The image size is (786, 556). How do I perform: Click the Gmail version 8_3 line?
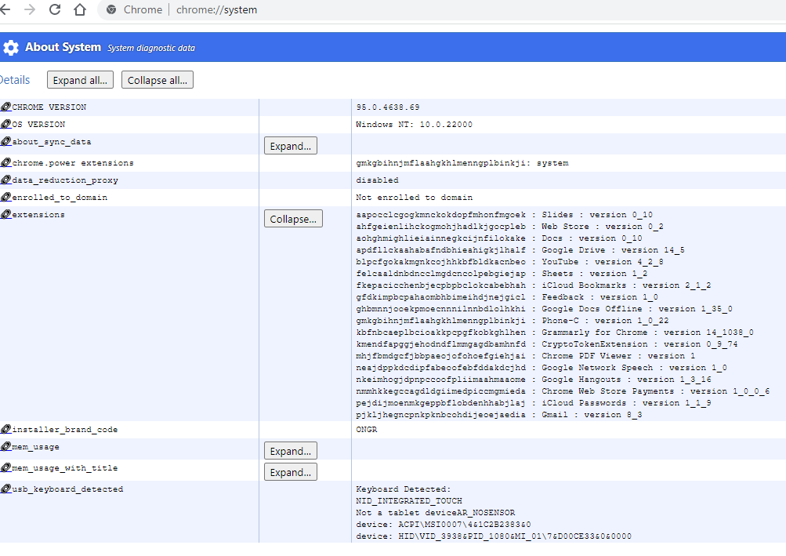pyautogui.click(x=499, y=415)
